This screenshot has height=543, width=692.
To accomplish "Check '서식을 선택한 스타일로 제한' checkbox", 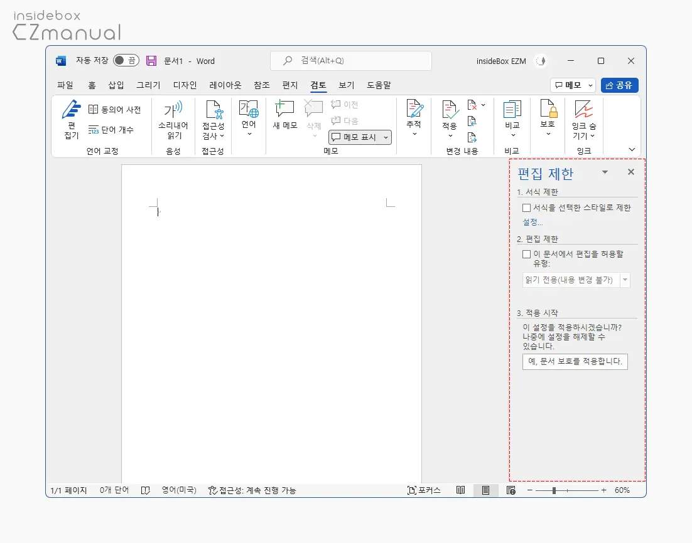I will pos(526,208).
